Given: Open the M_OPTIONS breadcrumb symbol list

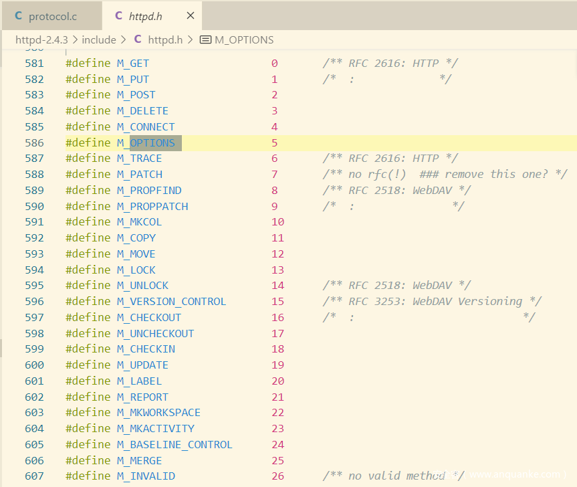Looking at the screenshot, I should [x=244, y=40].
